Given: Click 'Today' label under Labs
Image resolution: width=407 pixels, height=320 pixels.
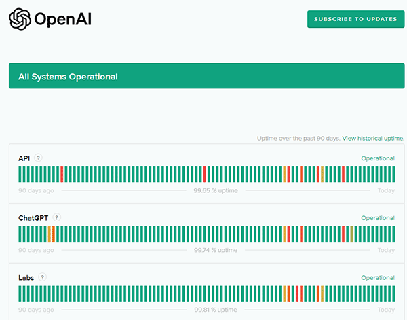Looking at the screenshot, I should pyautogui.click(x=386, y=310).
